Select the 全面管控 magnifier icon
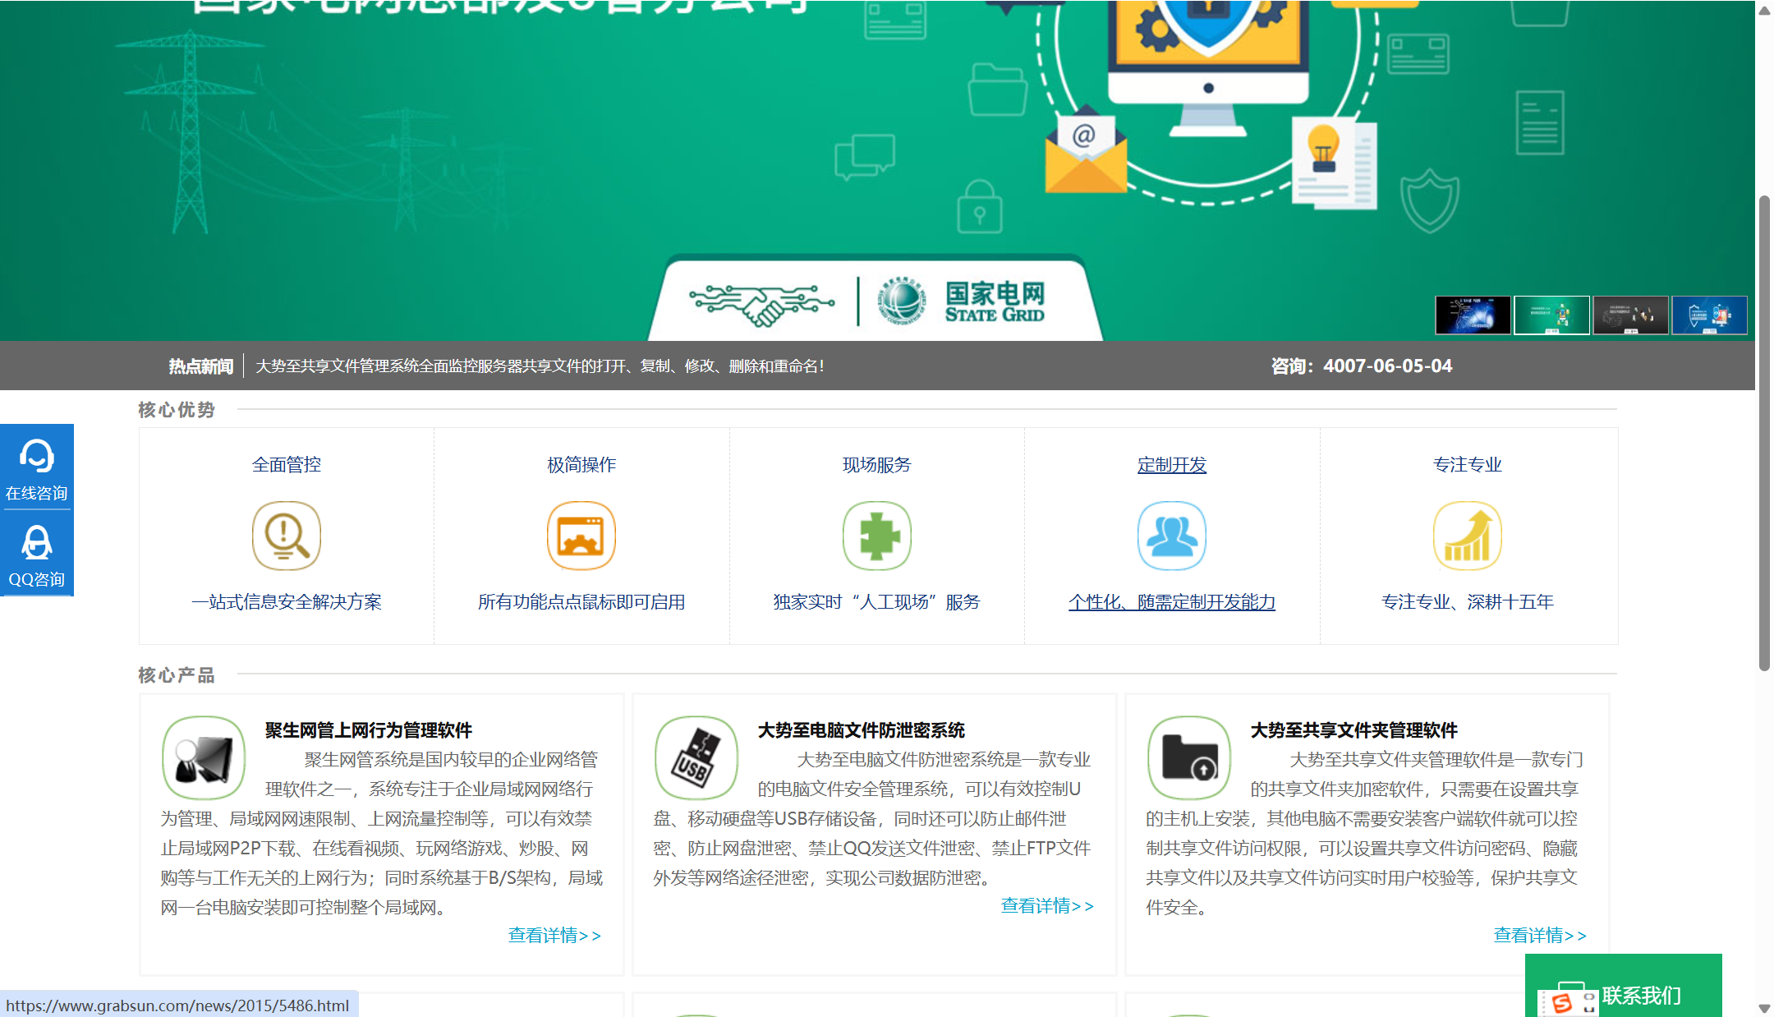This screenshot has width=1774, height=1017. click(285, 535)
